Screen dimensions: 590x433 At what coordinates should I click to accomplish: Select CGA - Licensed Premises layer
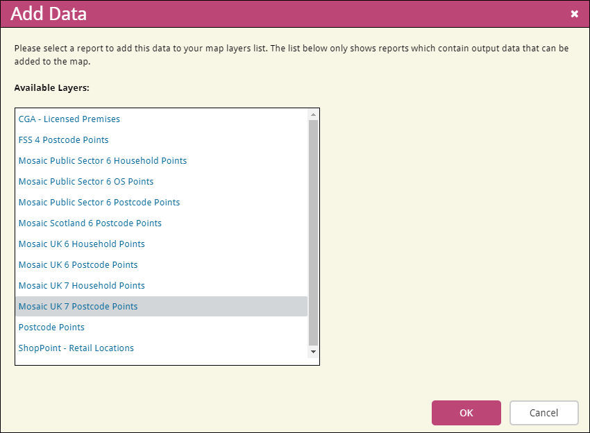(x=162, y=119)
